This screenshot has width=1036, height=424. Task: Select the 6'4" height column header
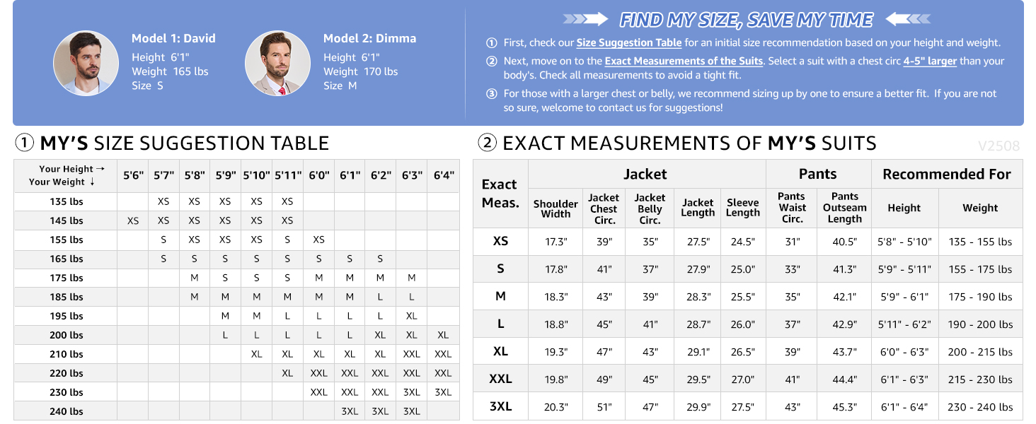pyautogui.click(x=443, y=175)
